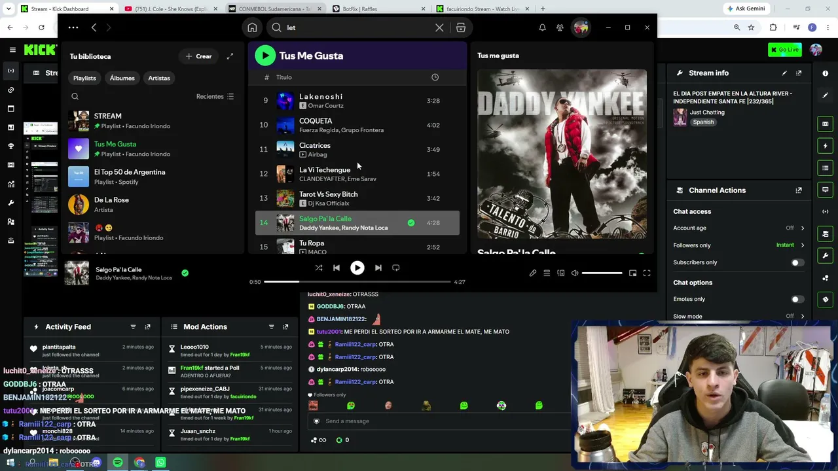Open the info icon in Kick right rail

point(826,73)
